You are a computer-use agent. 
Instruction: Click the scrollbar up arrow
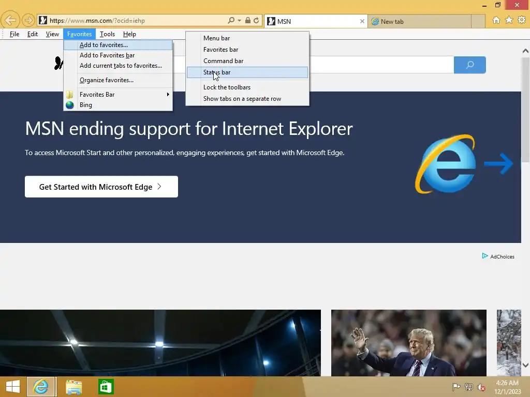coord(525,51)
